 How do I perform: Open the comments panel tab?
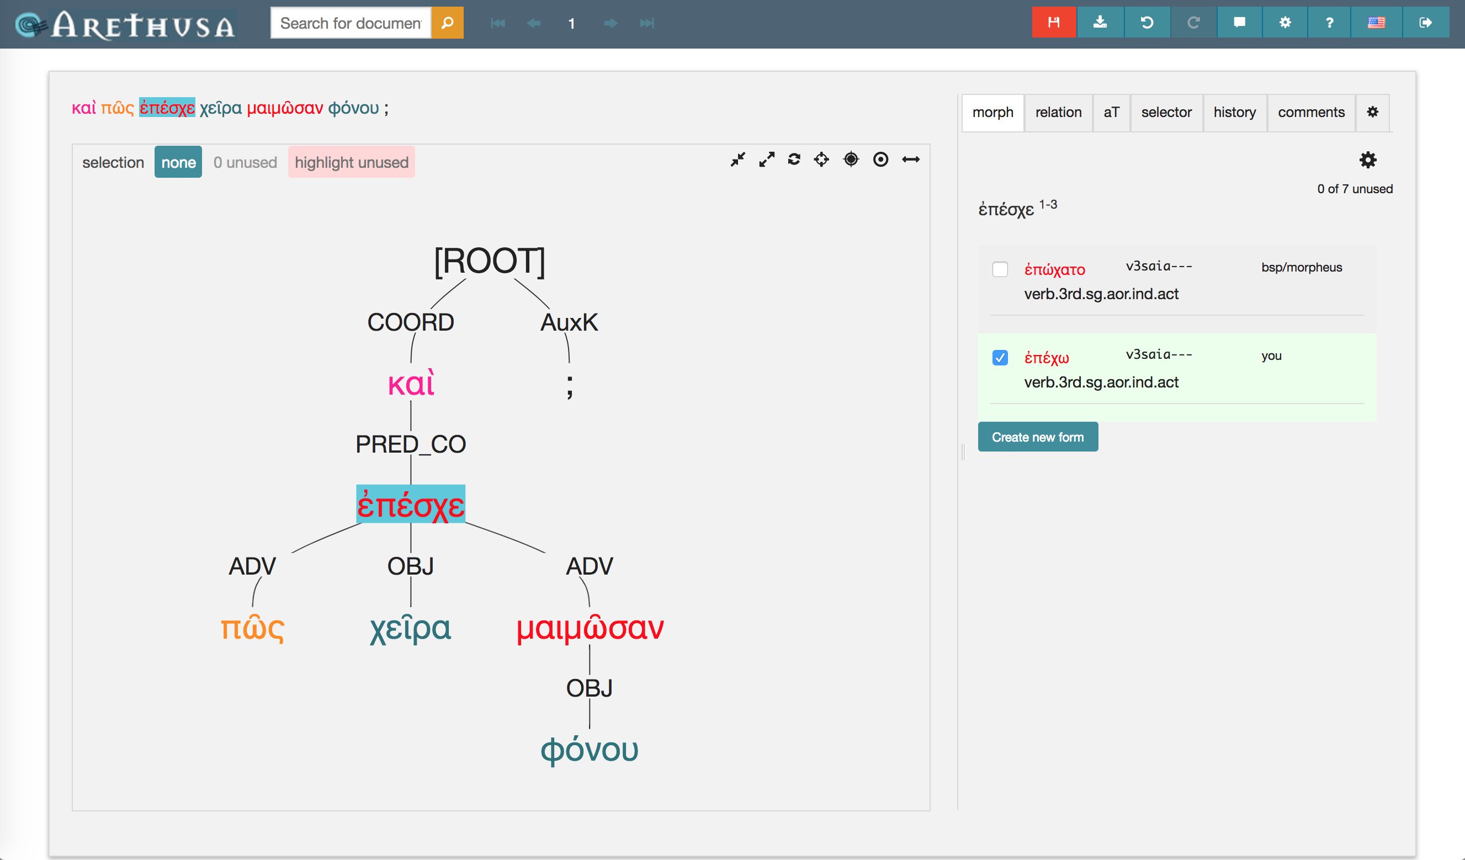[1313, 113]
